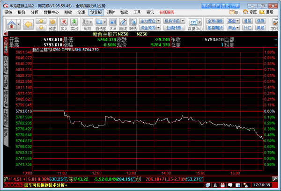Screen dimensions: 281x191
Task: Open the calendar status icon
Action: (x=222, y=185)
